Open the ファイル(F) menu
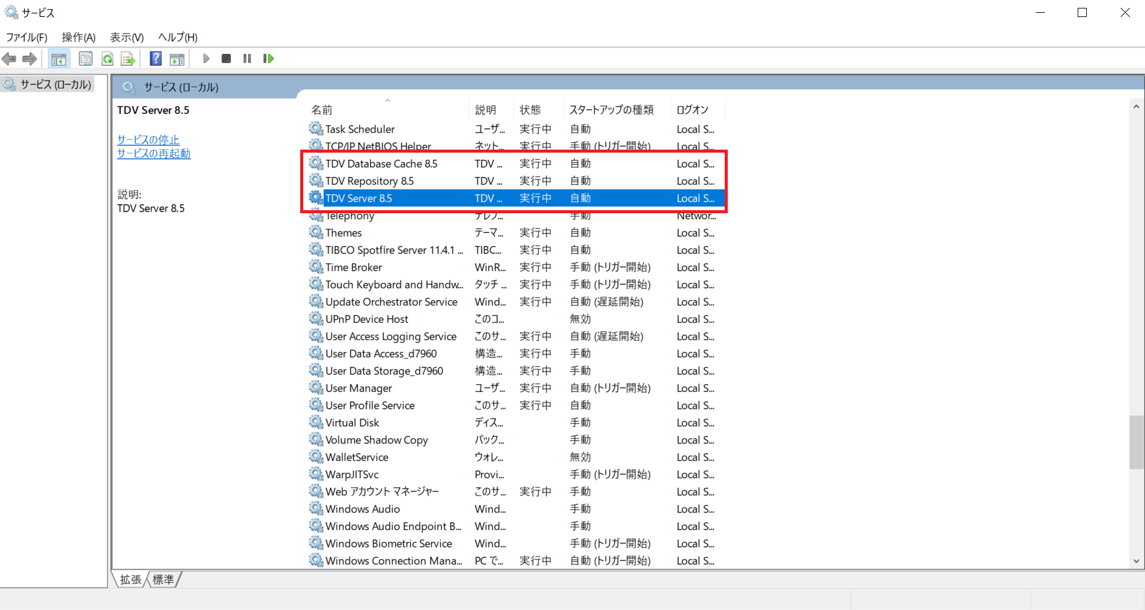Image resolution: width=1145 pixels, height=610 pixels. (27, 38)
